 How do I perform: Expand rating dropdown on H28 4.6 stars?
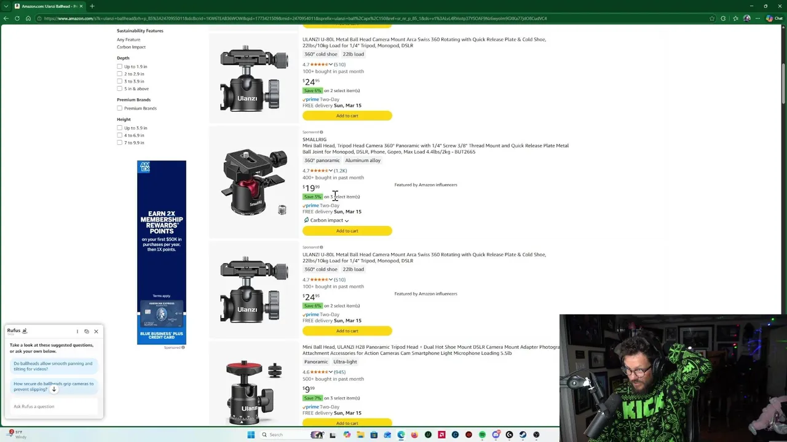coord(331,372)
